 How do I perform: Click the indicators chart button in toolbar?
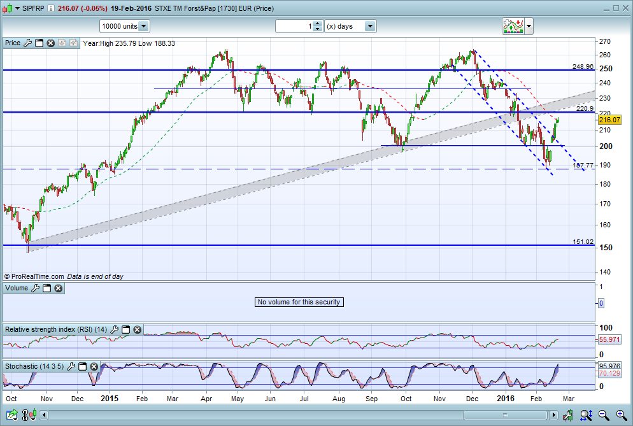512,26
